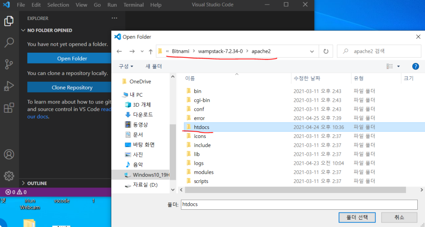Click the chevron after Bitnami in path
Viewport: 425px width, 227px height.
tap(194, 51)
